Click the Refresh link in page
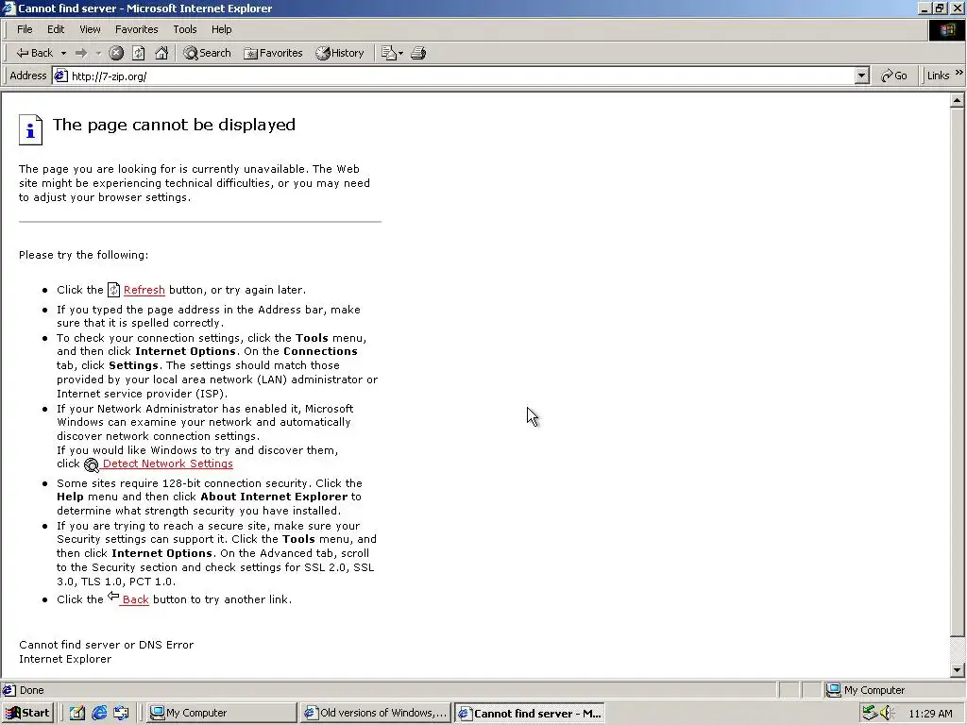Viewport: 967px width, 725px height. 144,290
